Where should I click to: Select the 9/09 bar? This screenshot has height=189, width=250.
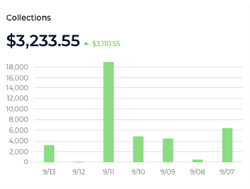click(168, 150)
